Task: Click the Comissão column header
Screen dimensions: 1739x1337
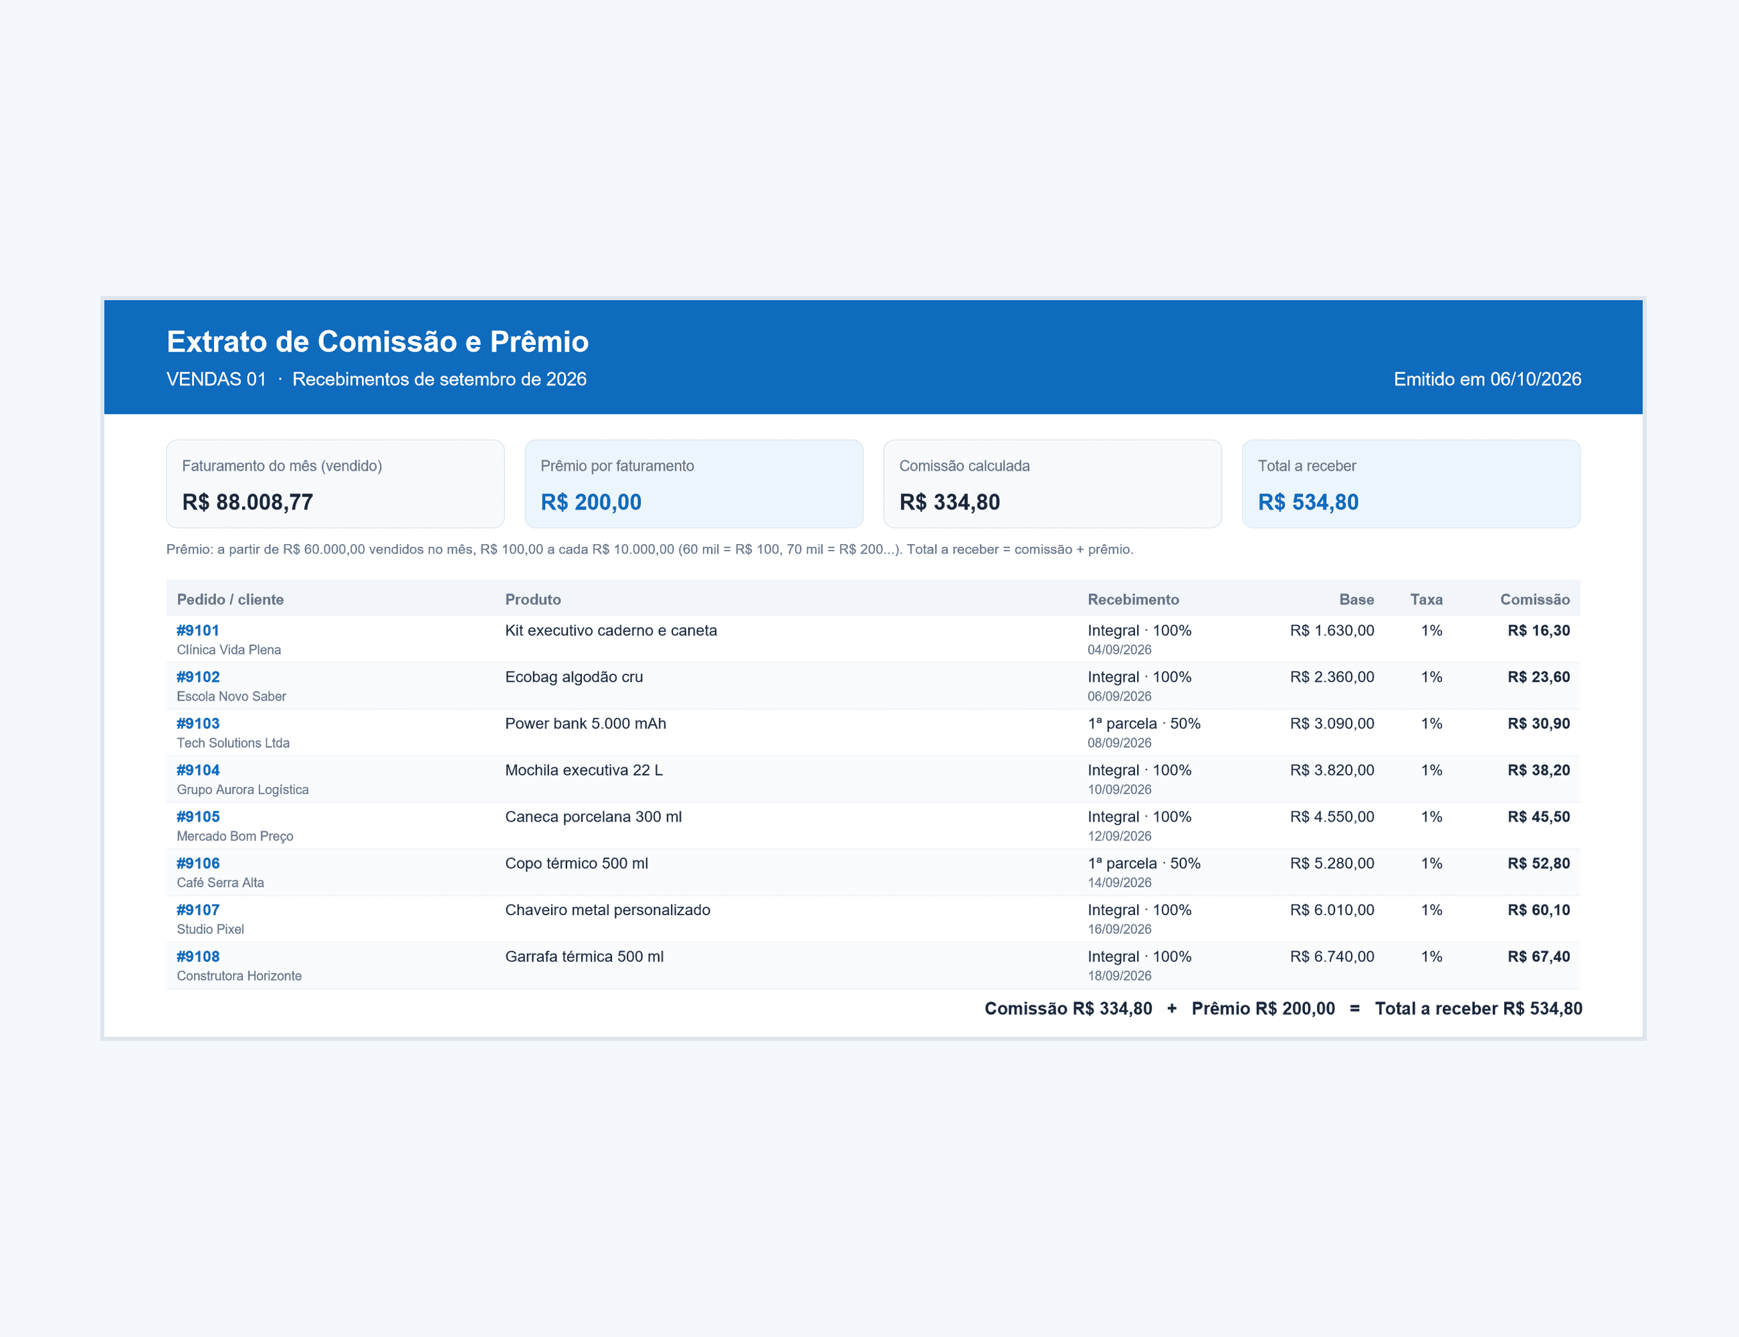Action: pos(1534,599)
